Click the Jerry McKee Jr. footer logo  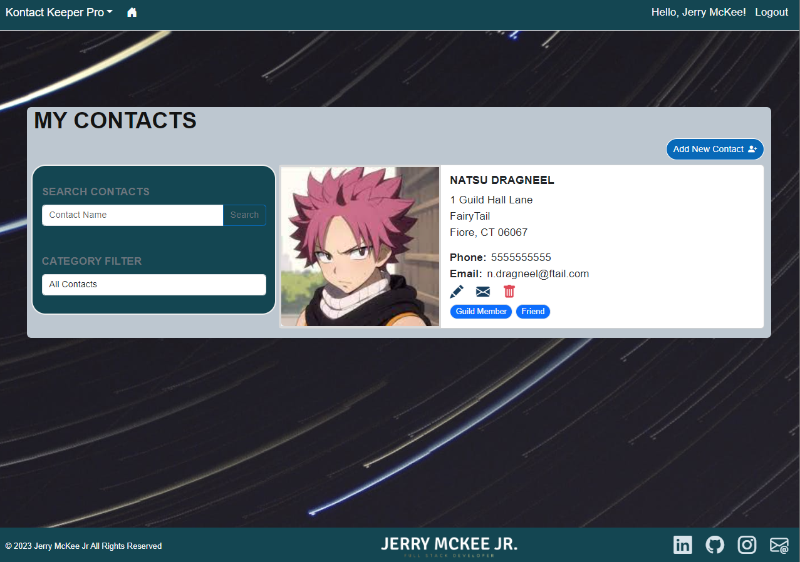tap(449, 546)
